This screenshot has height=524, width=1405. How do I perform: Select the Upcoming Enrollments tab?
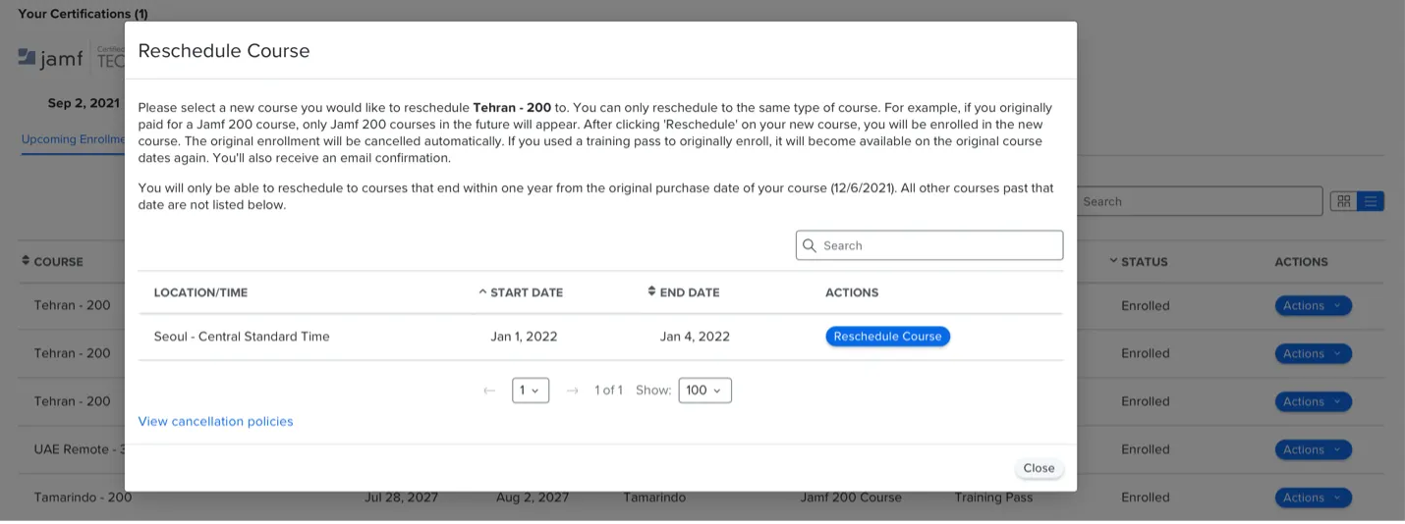(x=73, y=139)
